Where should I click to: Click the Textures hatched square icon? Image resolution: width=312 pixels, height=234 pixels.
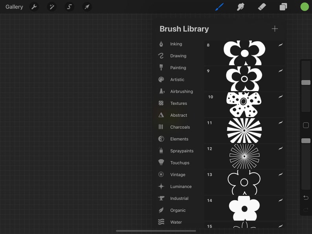click(161, 103)
